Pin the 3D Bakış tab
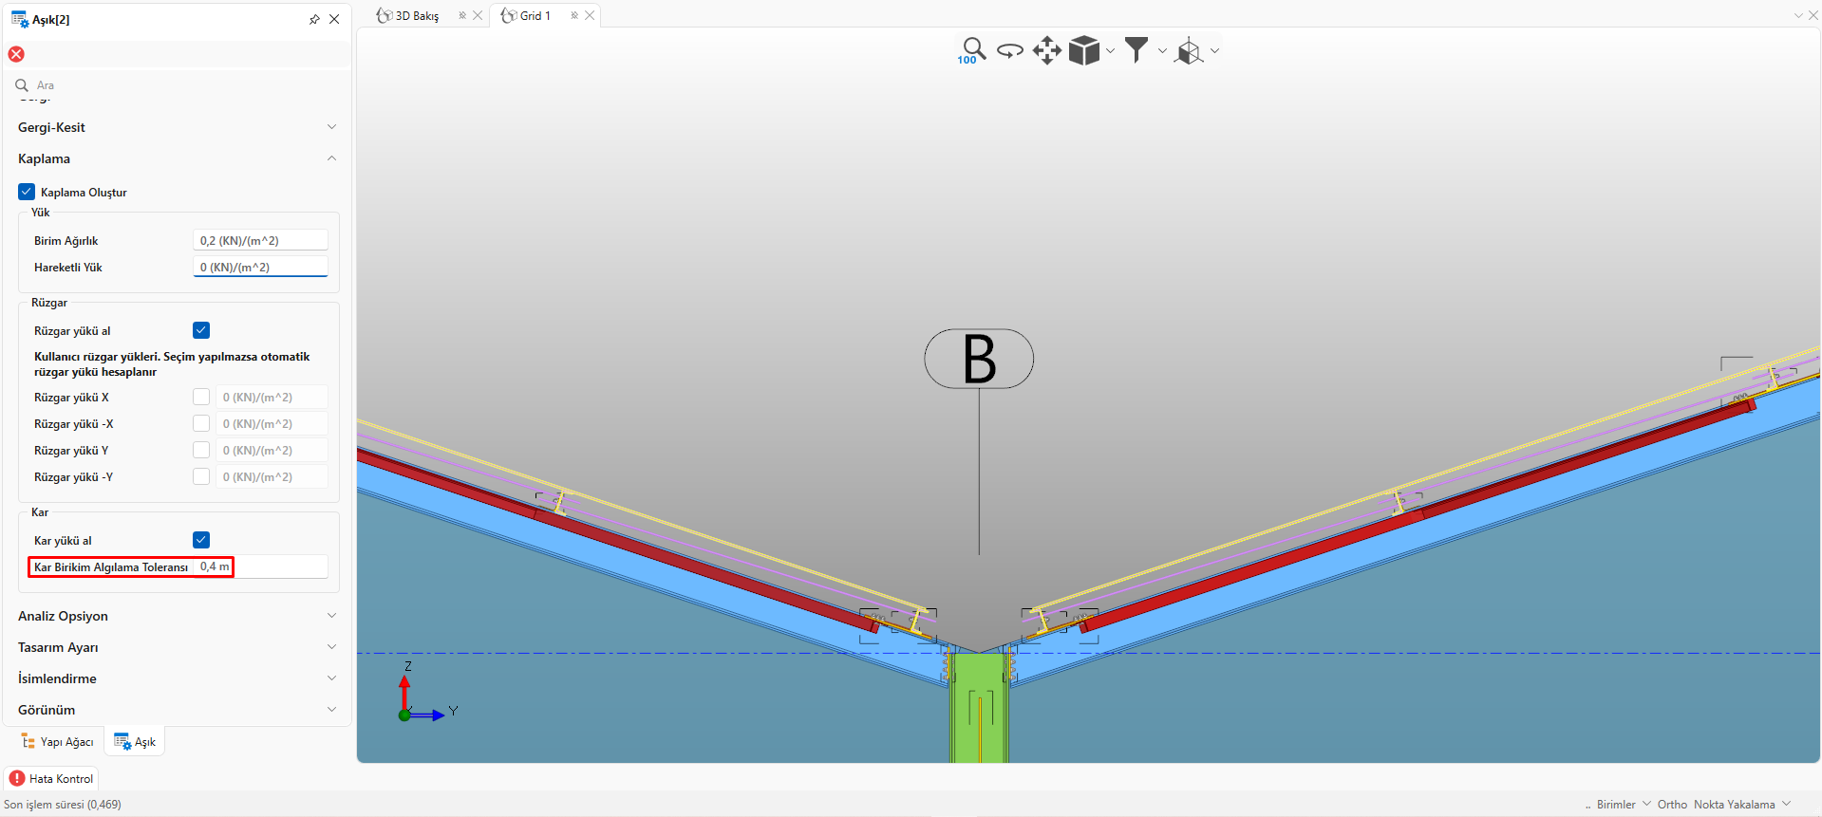This screenshot has height=817, width=1822. [462, 16]
